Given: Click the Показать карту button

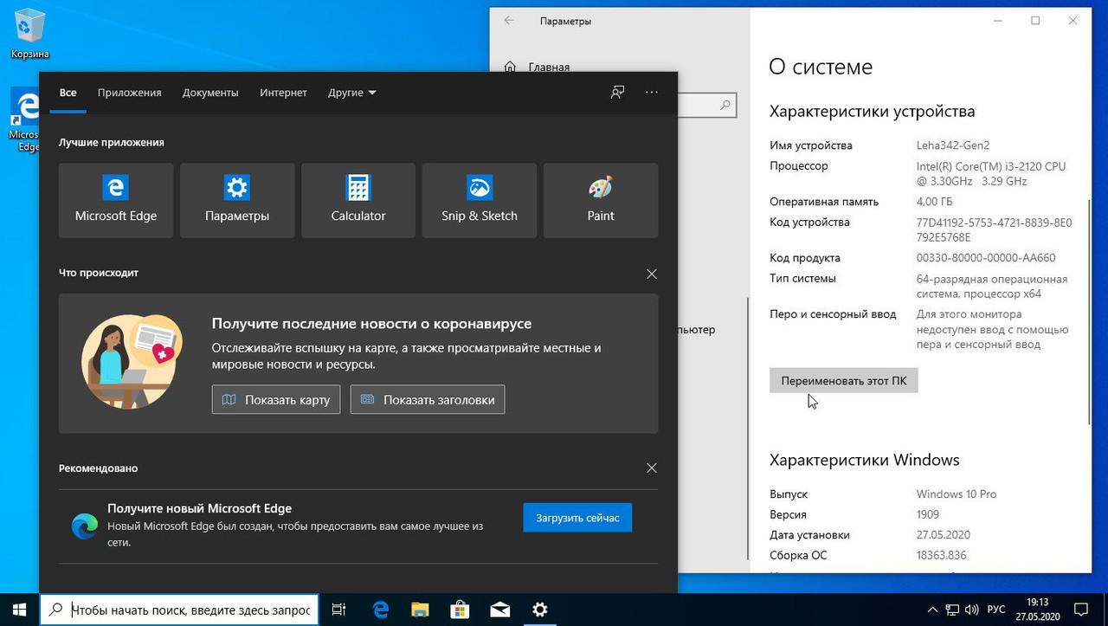Looking at the screenshot, I should click(277, 399).
